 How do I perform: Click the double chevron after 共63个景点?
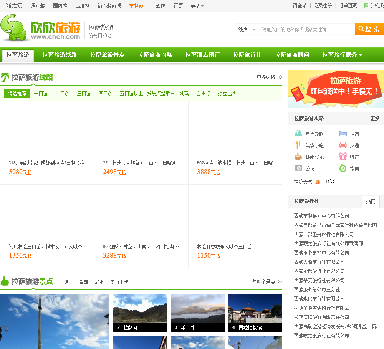tap(280, 281)
